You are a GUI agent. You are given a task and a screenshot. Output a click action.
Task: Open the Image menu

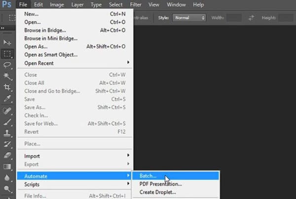[x=57, y=4]
